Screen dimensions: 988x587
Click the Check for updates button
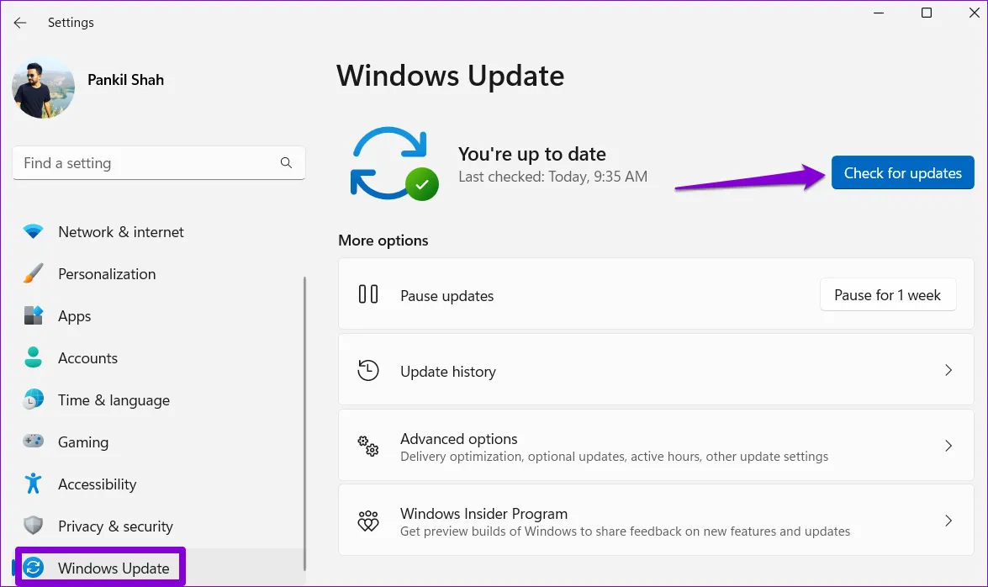tap(902, 172)
